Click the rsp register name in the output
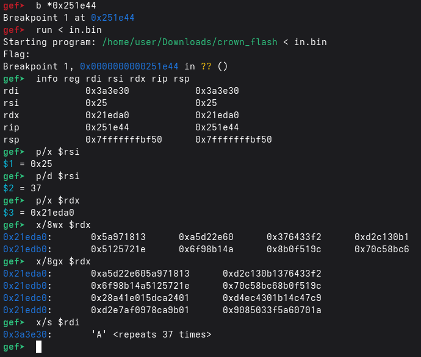421x357 pixels. 11,140
